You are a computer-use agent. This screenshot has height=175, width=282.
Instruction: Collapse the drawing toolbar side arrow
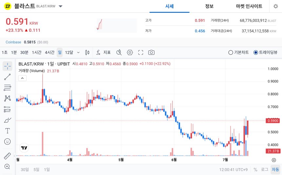coord(14,156)
